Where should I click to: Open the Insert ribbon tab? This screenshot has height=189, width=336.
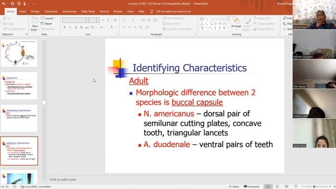point(23,12)
